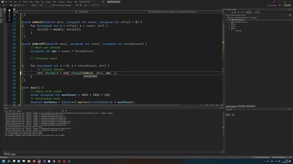Viewport: 293px width, 164px height.
Task: Click the Output panel vertical scrollbar
Action: (224, 132)
